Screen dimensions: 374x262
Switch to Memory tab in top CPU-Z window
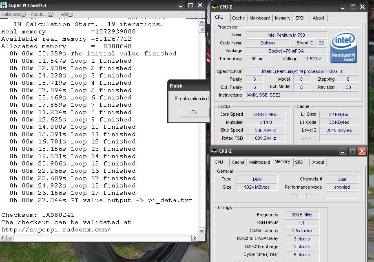[x=282, y=18]
